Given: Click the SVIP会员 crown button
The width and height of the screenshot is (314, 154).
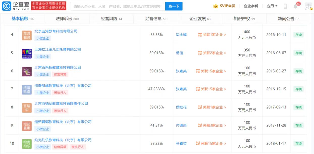Looking at the screenshot, I should (224, 6).
